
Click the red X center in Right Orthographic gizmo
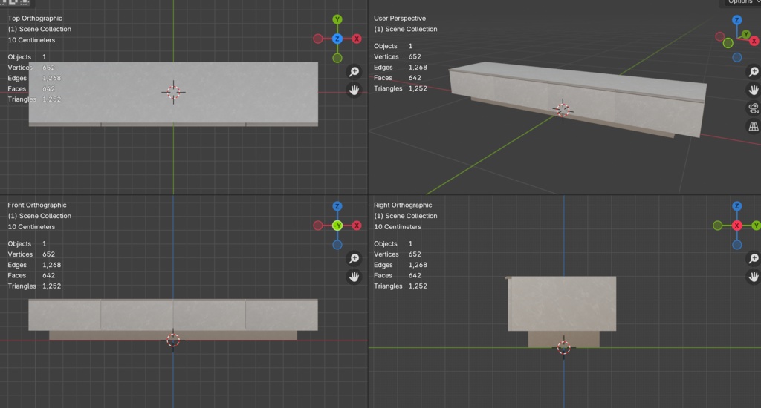click(x=736, y=226)
